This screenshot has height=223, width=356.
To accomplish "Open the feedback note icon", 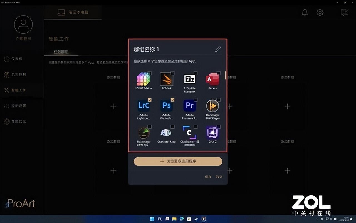I will tap(345, 12).
